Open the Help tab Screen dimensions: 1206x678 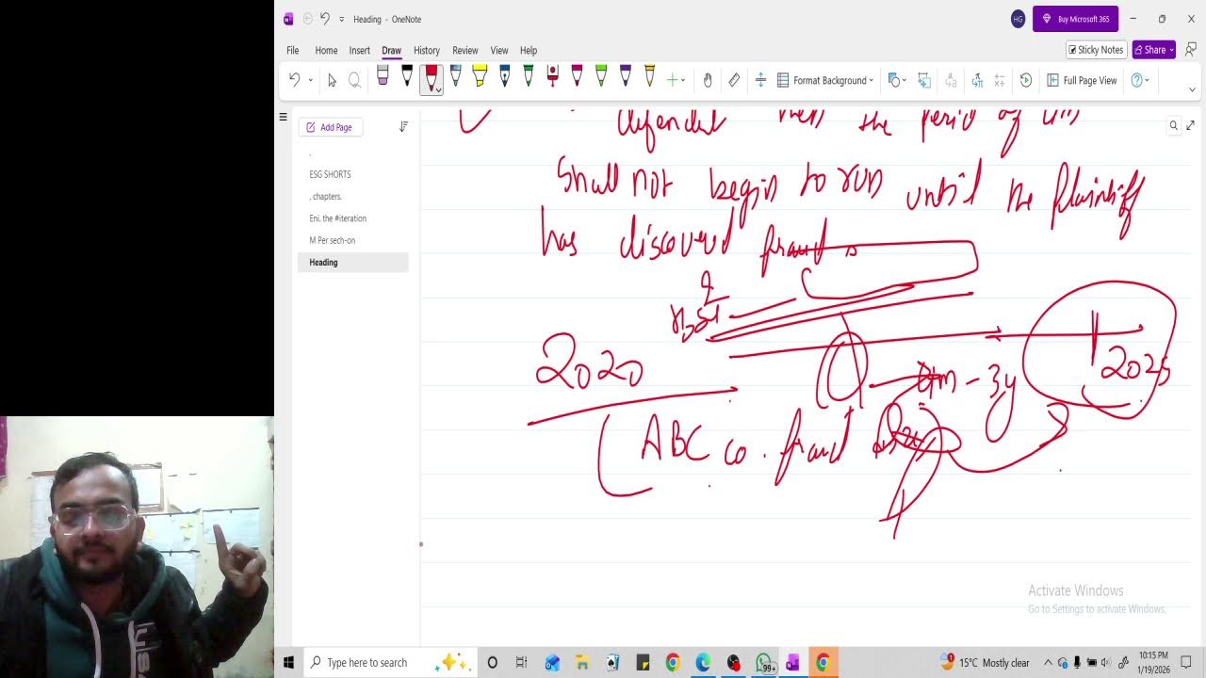tap(528, 50)
